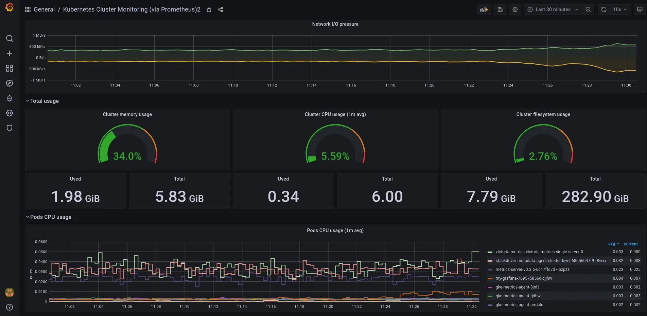
Task: Open the Network I/O pressure panel title
Action: tap(335, 24)
